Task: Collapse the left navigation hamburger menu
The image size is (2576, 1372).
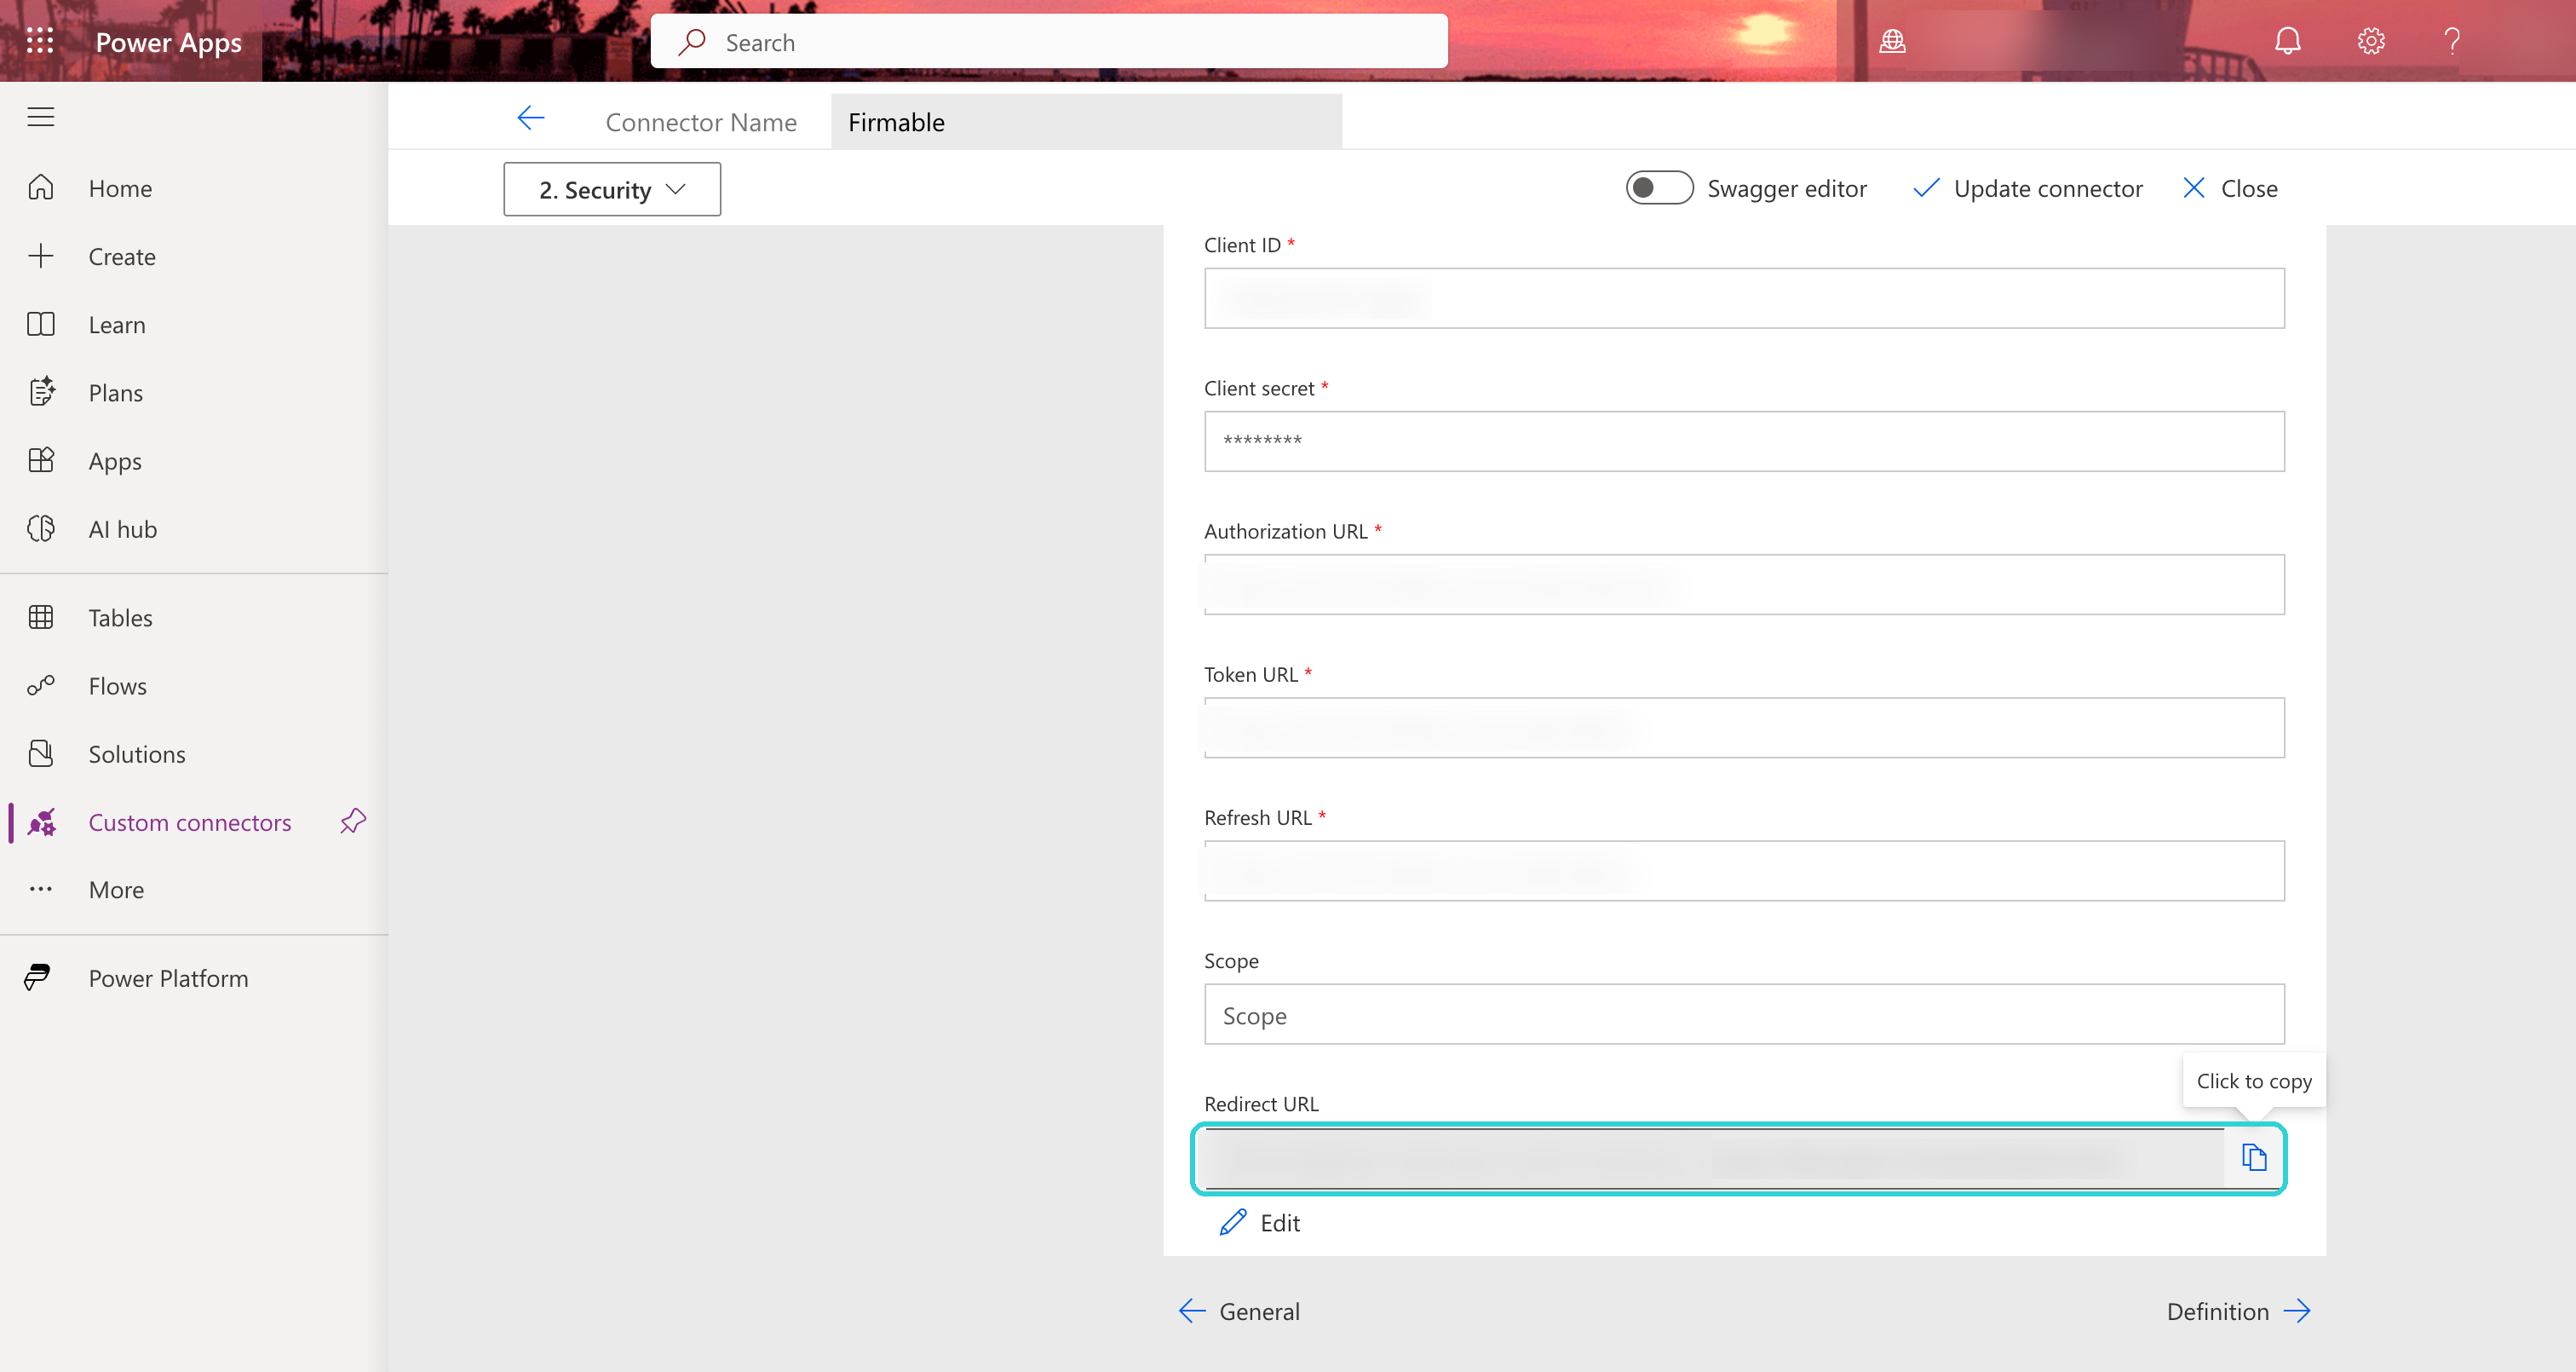Action: click(41, 117)
